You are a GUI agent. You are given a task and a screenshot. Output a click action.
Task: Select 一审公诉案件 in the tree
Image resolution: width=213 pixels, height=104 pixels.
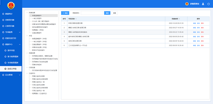click(x=37, y=18)
